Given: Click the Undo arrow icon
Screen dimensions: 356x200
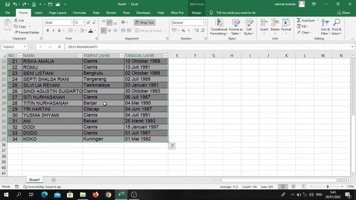Looking at the screenshot, I should click(x=15, y=4).
